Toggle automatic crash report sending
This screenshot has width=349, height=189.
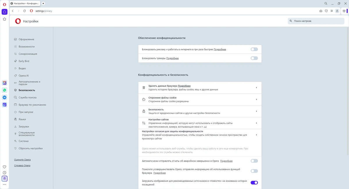click(x=254, y=161)
